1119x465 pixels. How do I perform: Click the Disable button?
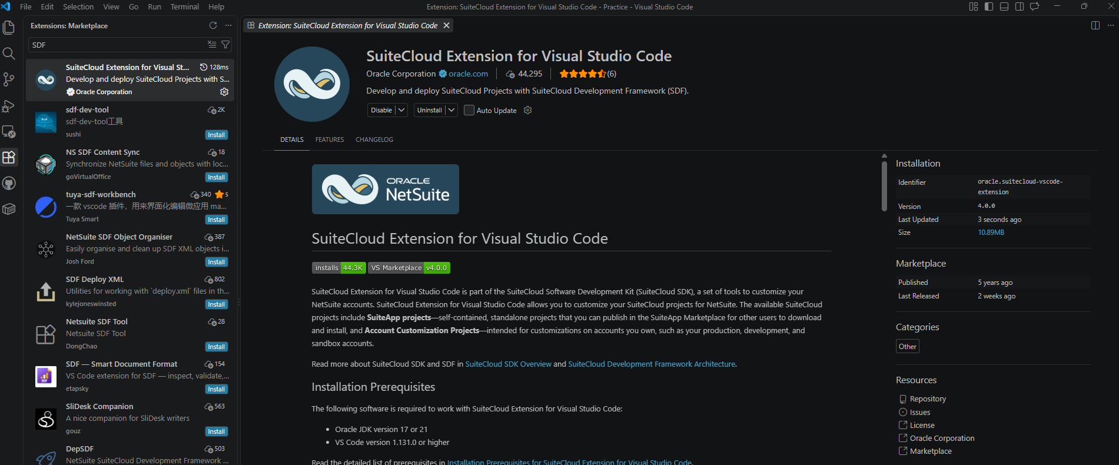pyautogui.click(x=381, y=110)
